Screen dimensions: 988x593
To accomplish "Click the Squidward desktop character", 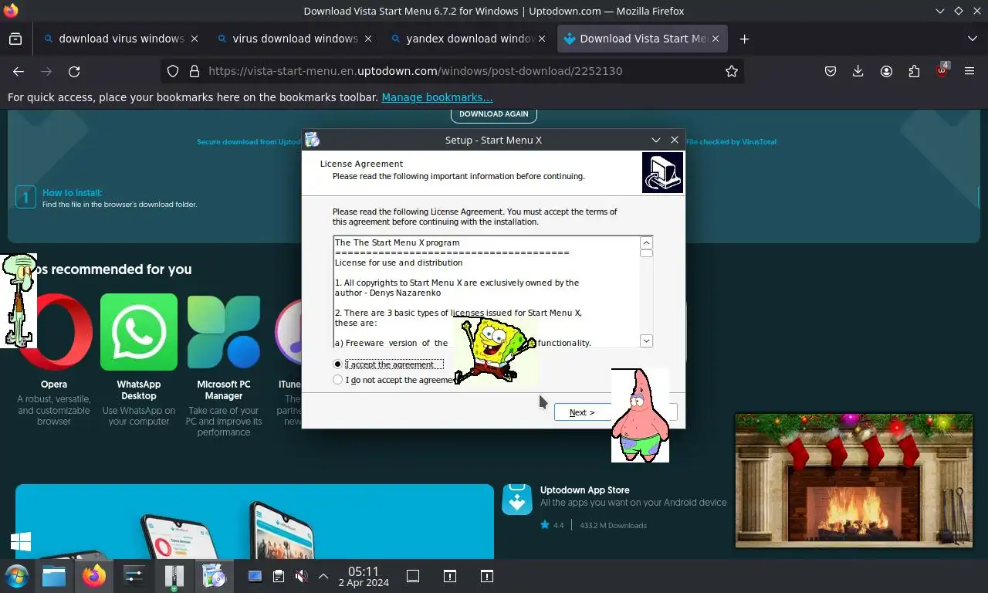I will (19, 300).
